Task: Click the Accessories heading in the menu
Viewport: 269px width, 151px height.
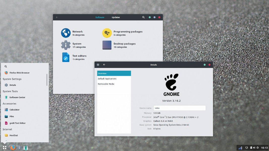Action: coord(9,104)
